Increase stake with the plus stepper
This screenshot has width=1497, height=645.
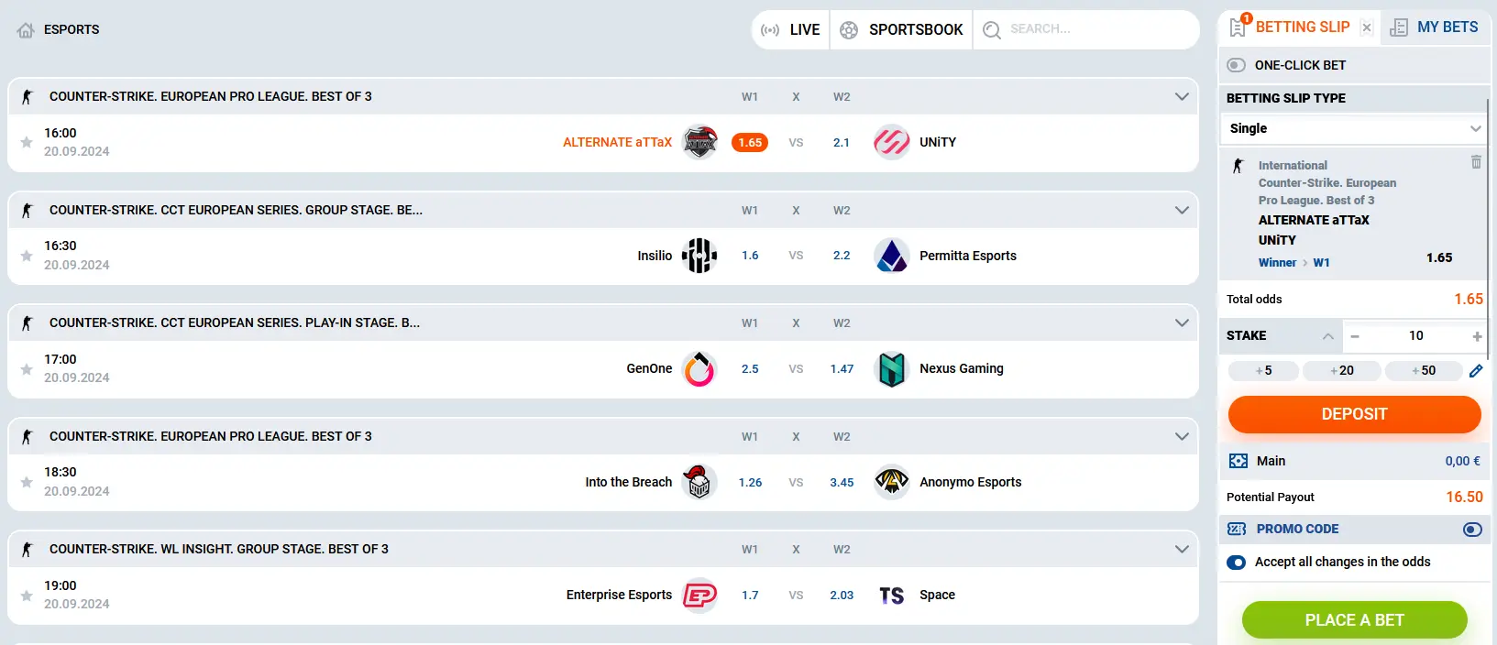coord(1477,336)
